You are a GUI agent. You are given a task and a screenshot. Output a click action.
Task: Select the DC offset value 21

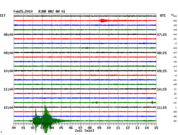pos(175,94)
